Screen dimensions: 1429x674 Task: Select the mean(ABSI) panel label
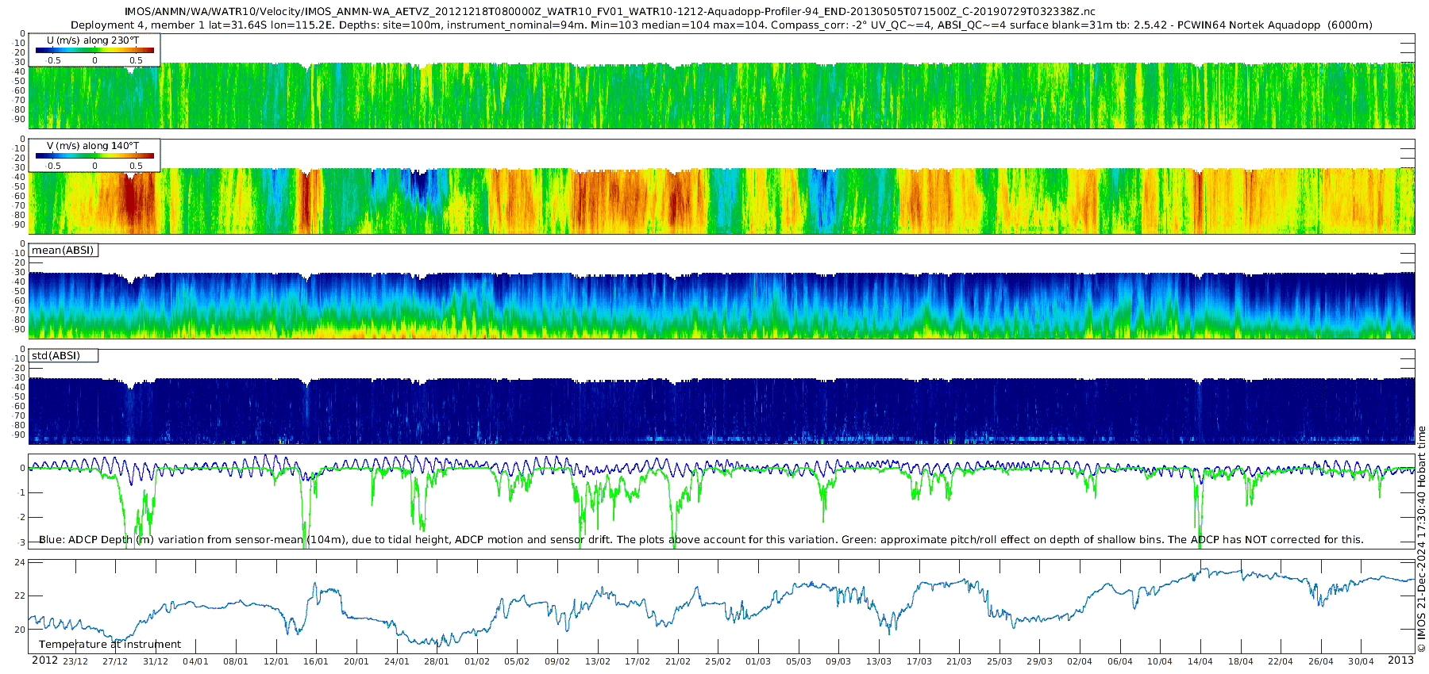[63, 251]
